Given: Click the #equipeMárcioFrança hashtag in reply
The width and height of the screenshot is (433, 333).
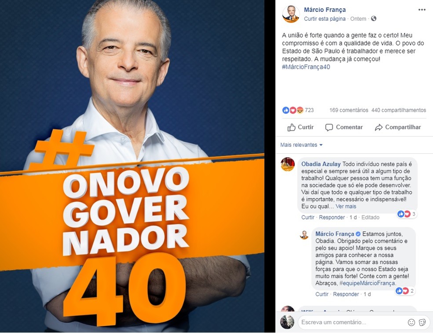Looking at the screenshot, I should coord(367,283).
